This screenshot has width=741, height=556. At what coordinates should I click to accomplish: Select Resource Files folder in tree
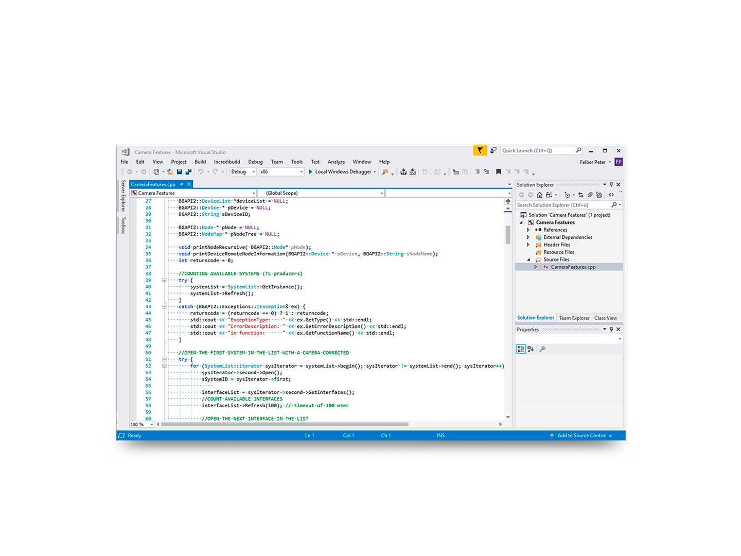[559, 252]
